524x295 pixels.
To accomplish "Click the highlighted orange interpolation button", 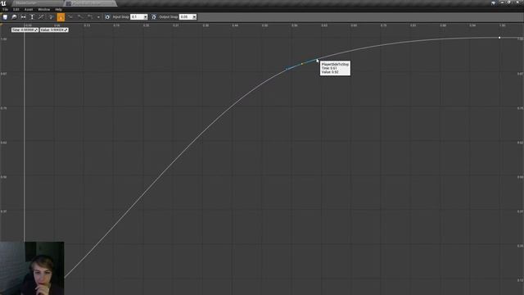I will (x=61, y=17).
